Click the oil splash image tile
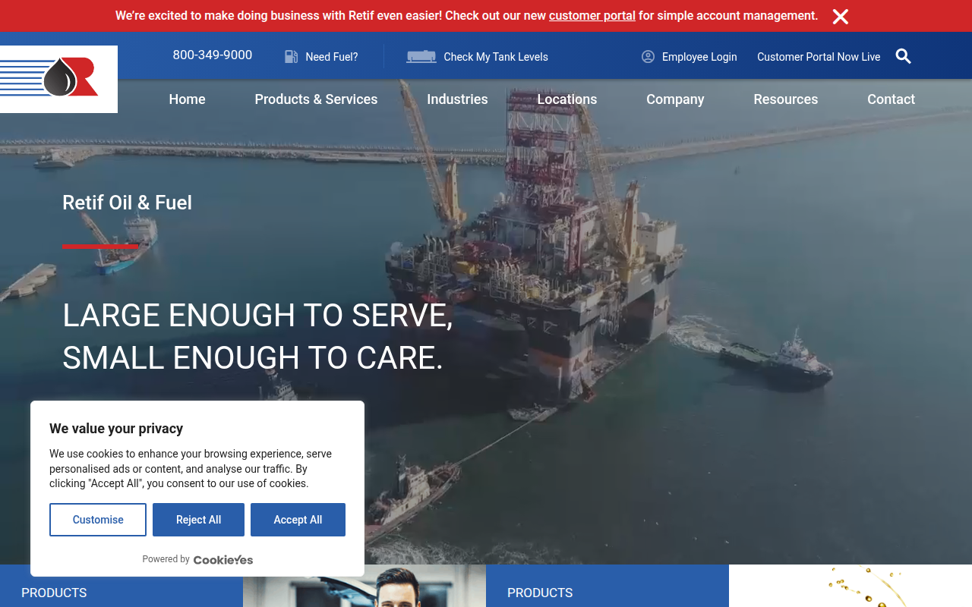The image size is (972, 607). pyautogui.click(x=850, y=586)
